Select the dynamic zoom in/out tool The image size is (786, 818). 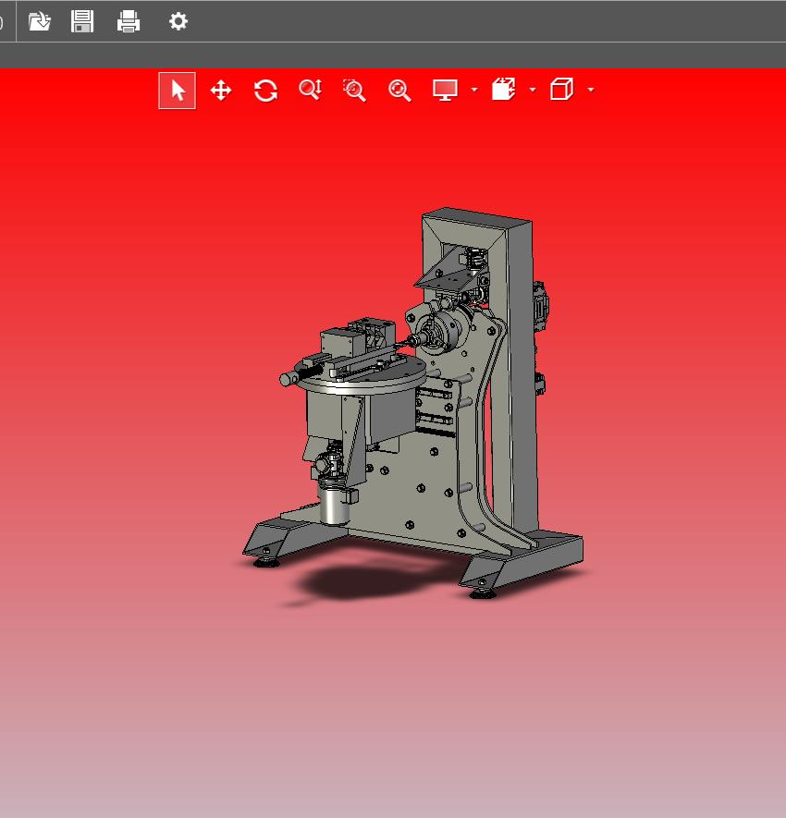click(310, 90)
